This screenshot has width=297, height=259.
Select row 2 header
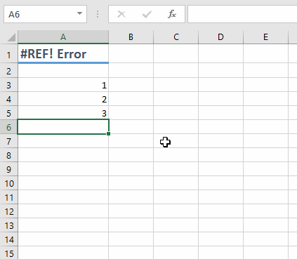point(9,71)
